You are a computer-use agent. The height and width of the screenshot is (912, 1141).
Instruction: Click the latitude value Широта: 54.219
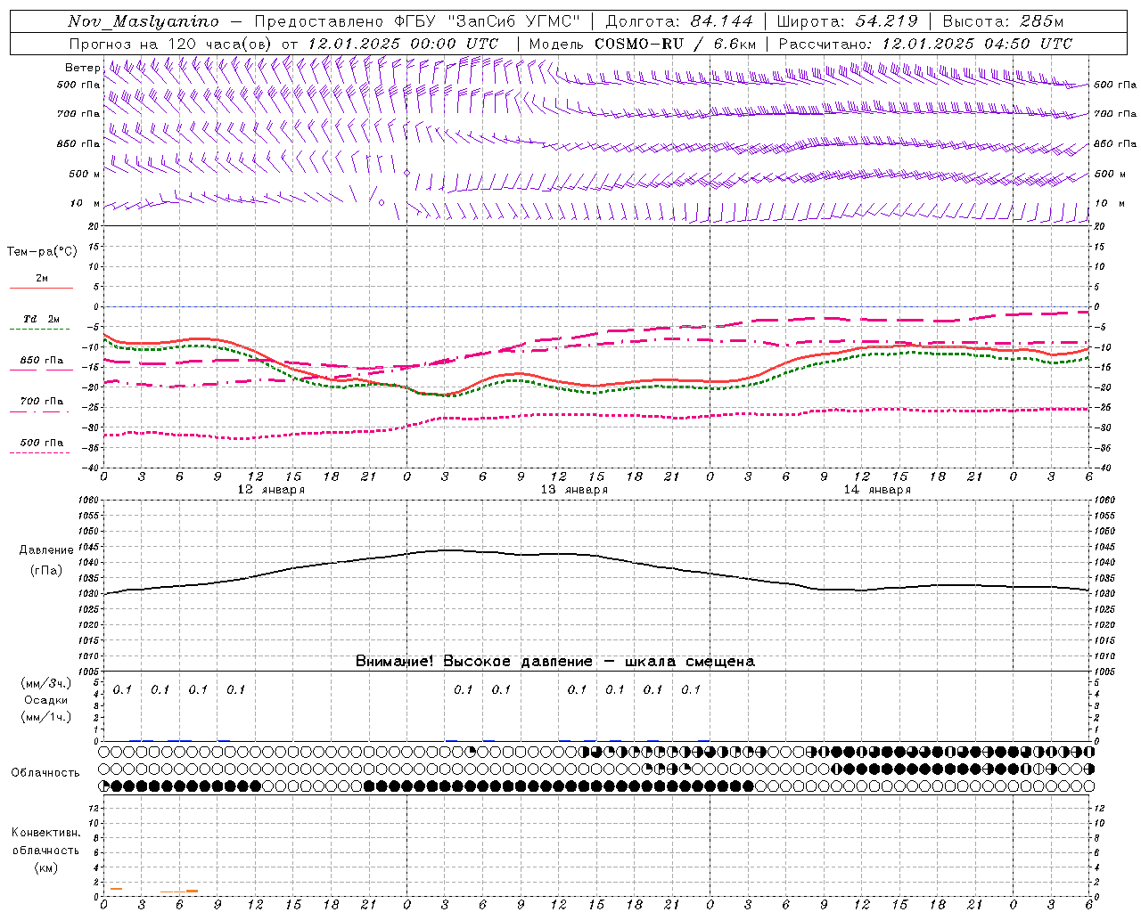(847, 21)
